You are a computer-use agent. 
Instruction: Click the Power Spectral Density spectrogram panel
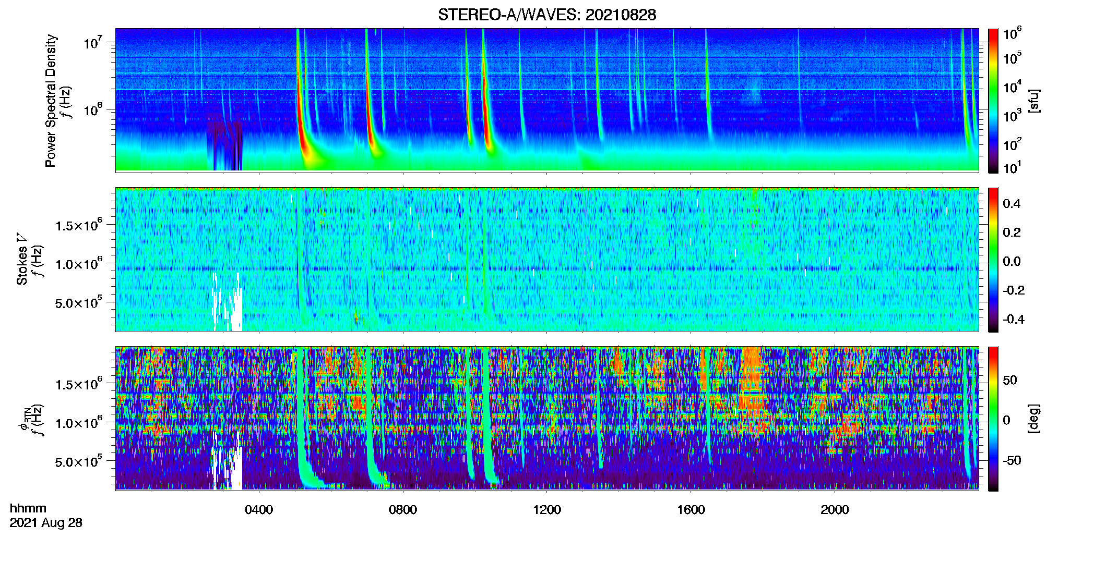pyautogui.click(x=547, y=100)
